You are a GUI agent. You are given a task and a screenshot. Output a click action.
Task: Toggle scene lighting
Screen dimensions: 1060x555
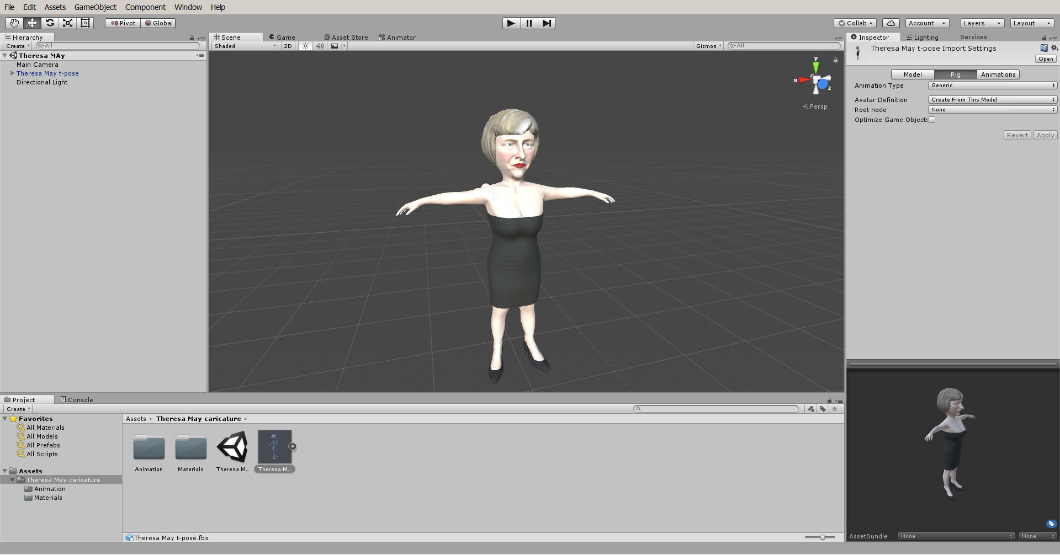point(305,46)
